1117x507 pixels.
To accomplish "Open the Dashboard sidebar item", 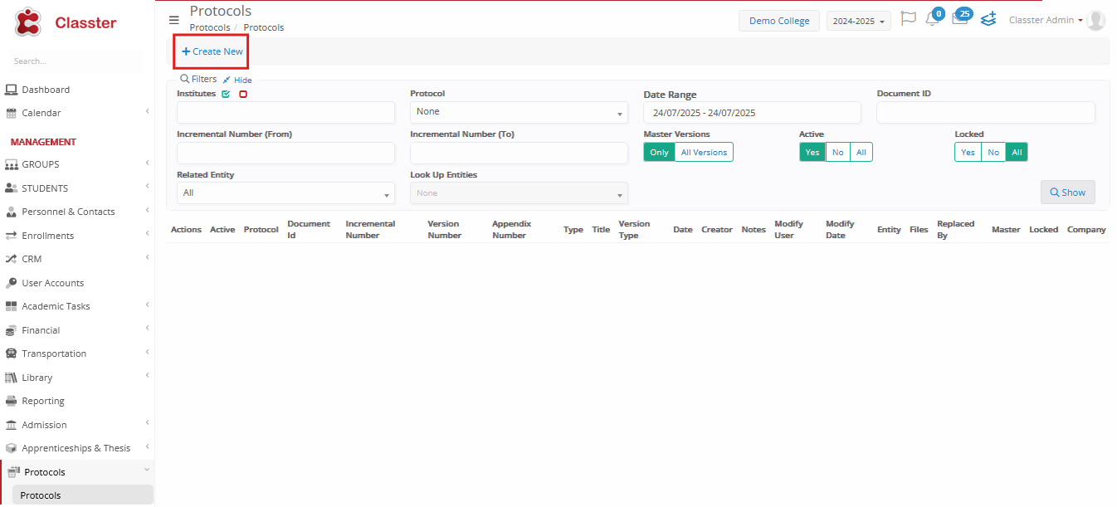I will point(46,90).
